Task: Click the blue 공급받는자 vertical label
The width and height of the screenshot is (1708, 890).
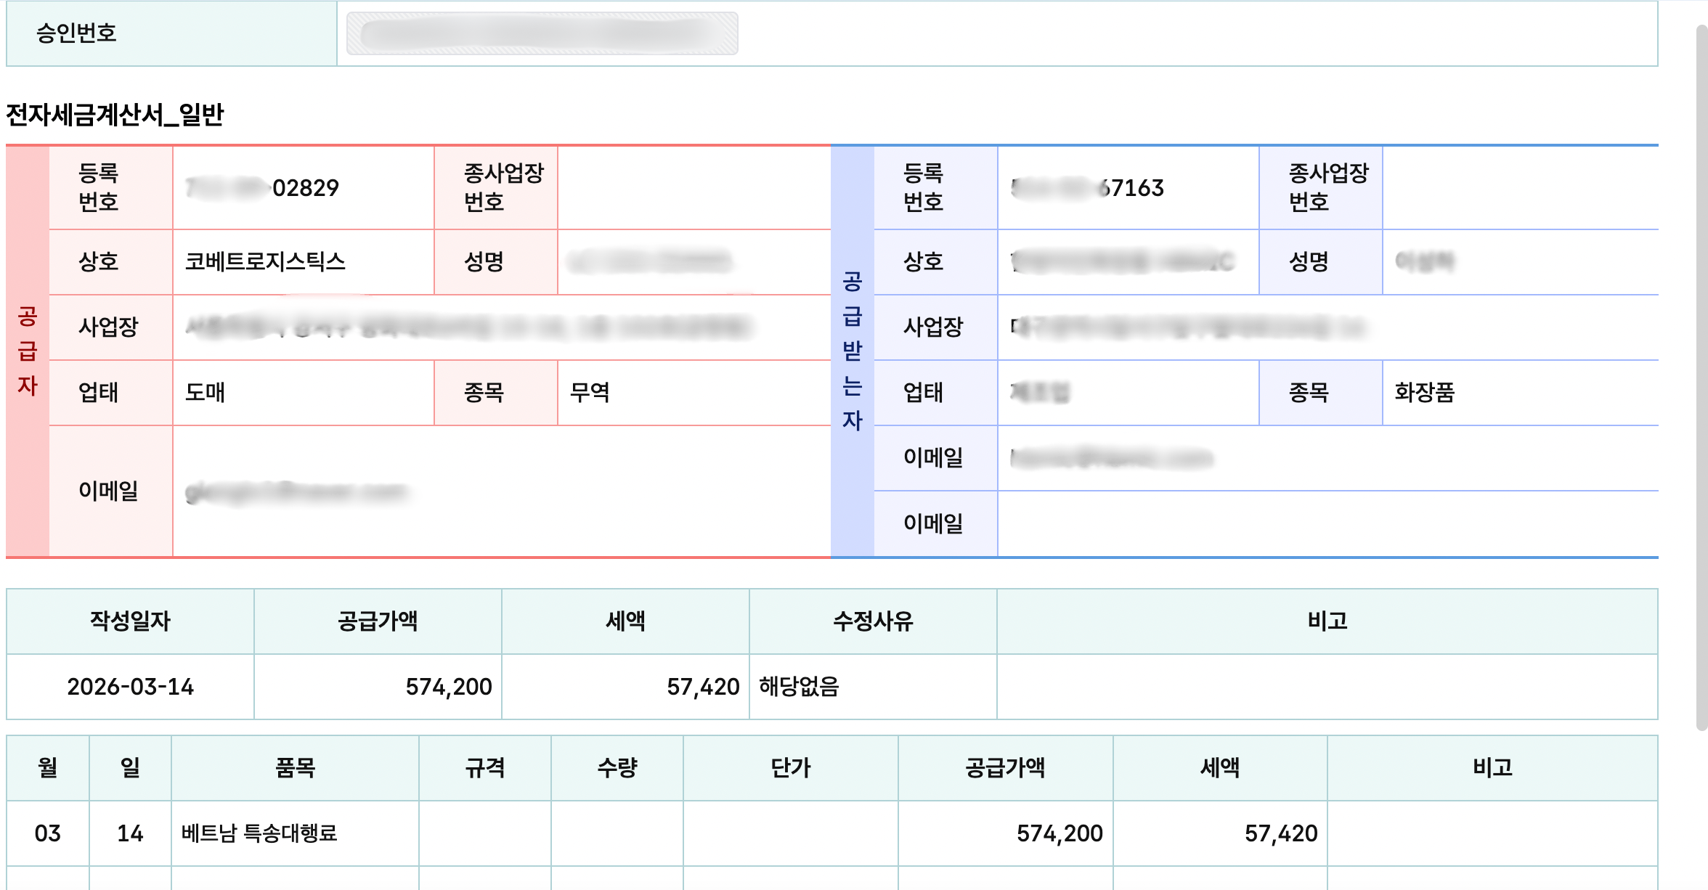Action: coord(852,351)
